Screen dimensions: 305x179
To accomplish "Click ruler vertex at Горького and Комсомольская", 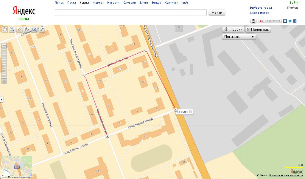I will pos(84,75).
